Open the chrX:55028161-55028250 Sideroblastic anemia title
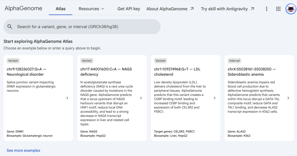297x156 pixels. 251,72
